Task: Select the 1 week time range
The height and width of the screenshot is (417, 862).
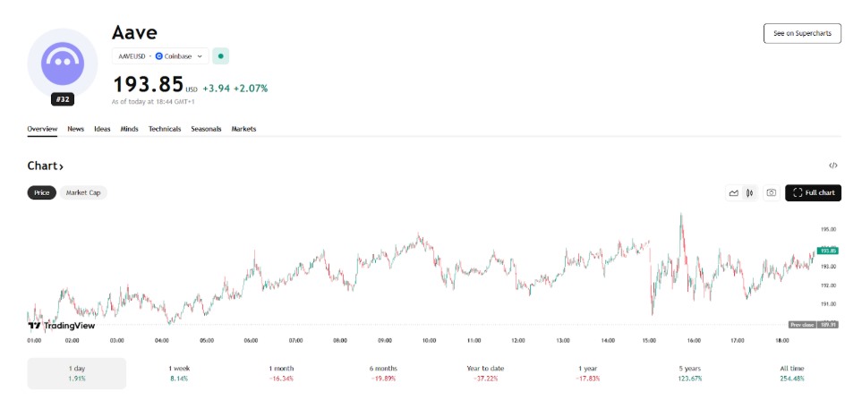Action: coord(181,373)
